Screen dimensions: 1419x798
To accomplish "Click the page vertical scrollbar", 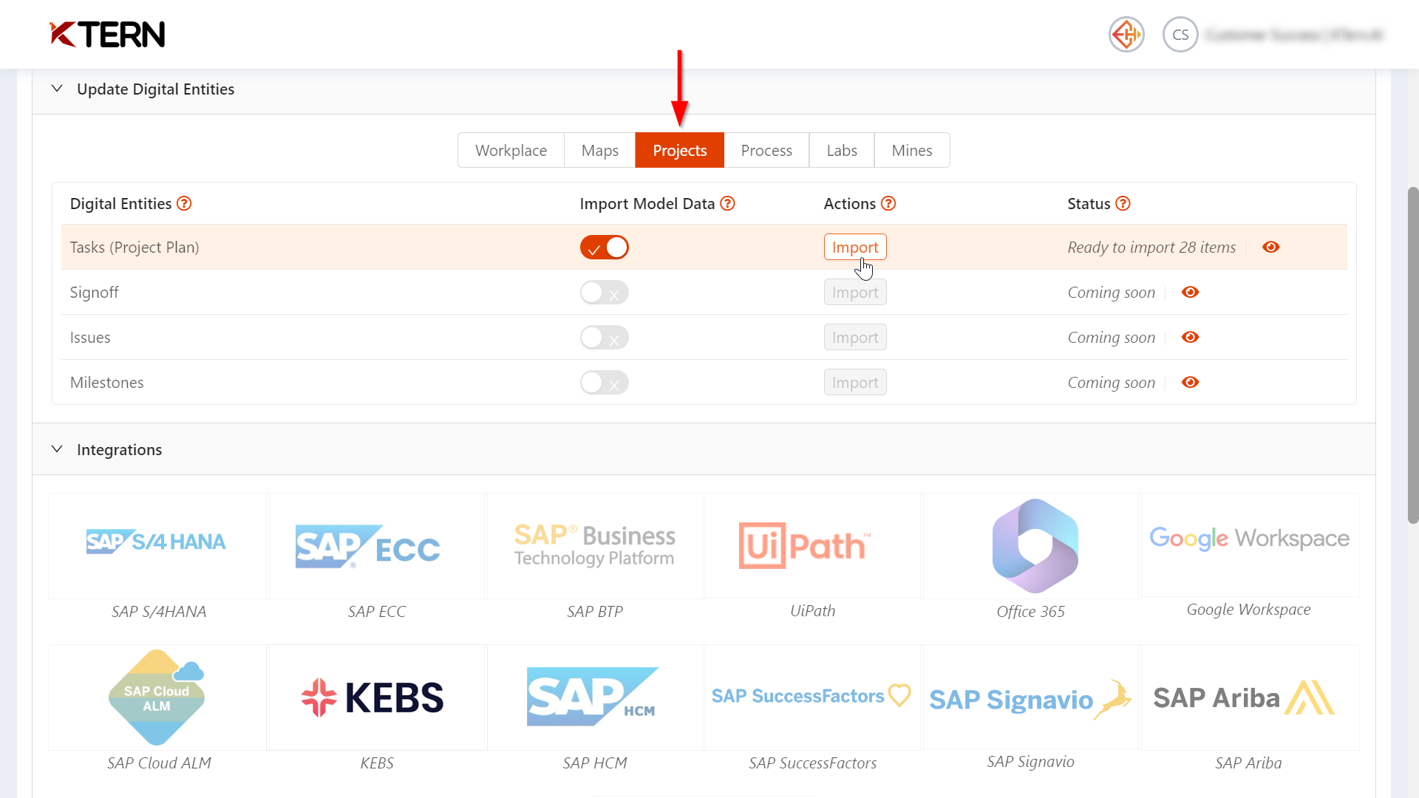I will tap(1412, 355).
